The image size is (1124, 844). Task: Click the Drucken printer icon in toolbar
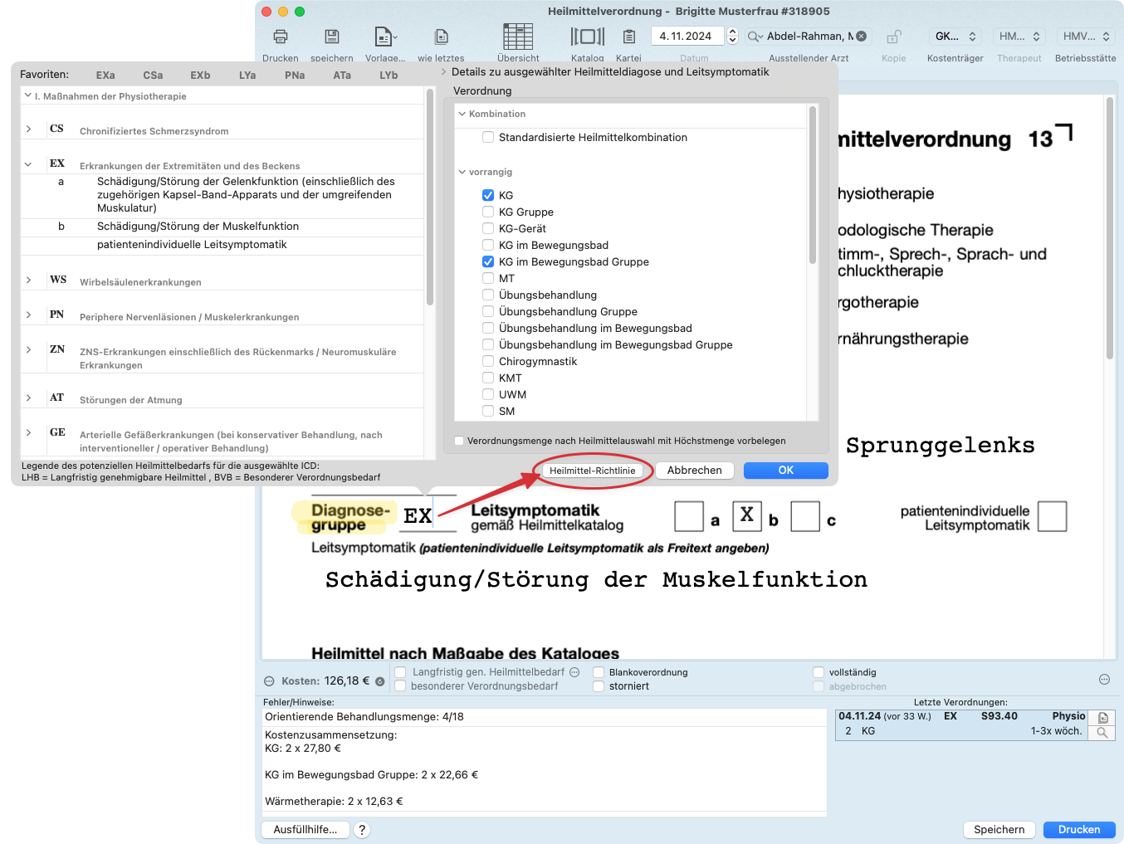coord(281,37)
